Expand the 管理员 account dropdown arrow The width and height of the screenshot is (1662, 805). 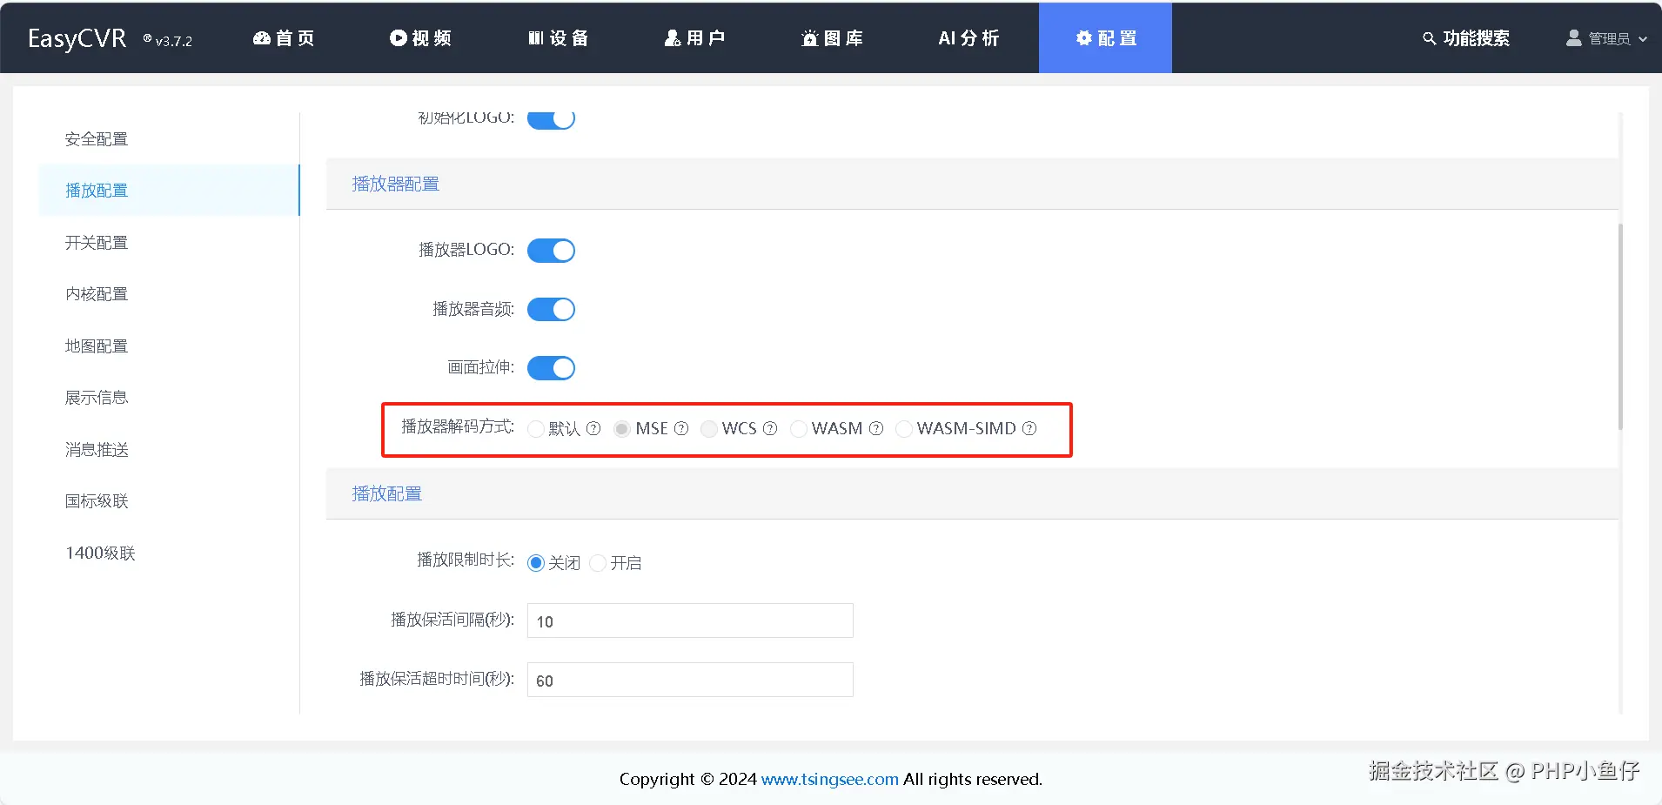(x=1643, y=39)
